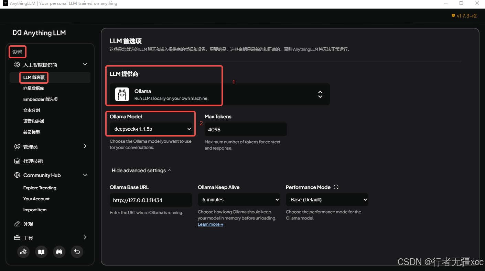Follow the Learn more link
Image resolution: width=485 pixels, height=271 pixels.
(211, 224)
